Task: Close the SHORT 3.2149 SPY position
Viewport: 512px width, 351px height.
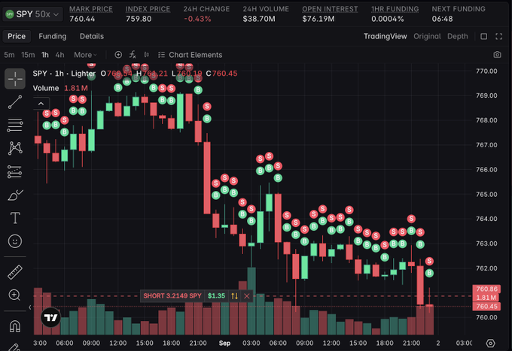Action: (246, 296)
